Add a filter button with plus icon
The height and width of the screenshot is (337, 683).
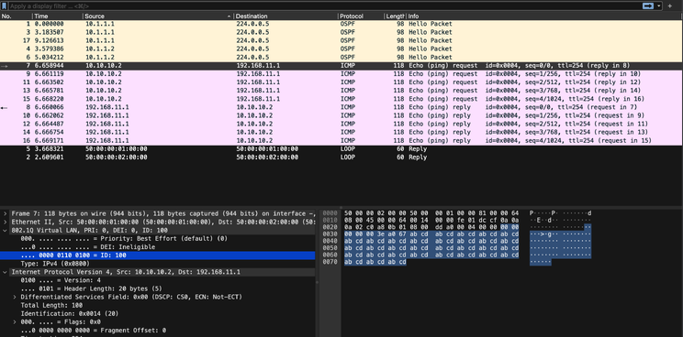point(670,6)
